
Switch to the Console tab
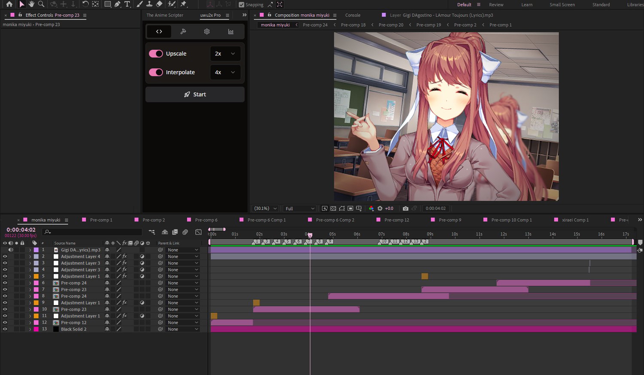click(353, 15)
